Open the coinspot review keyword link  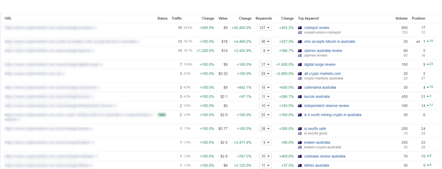[x=317, y=28]
